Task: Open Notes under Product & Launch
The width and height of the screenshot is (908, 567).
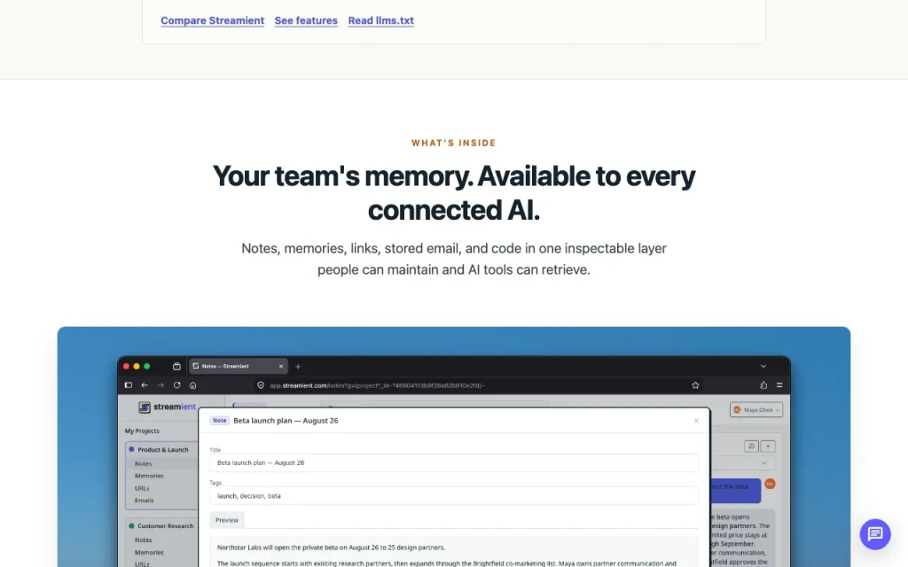Action: [x=143, y=463]
